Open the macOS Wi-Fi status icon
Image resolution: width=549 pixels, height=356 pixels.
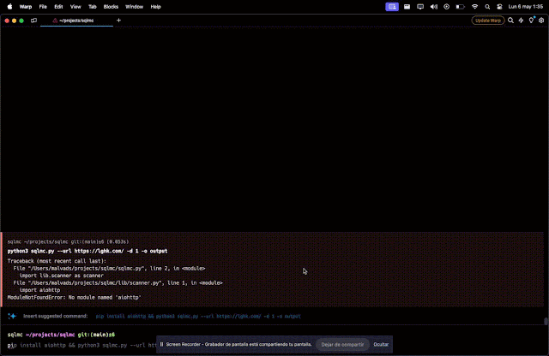pos(474,6)
